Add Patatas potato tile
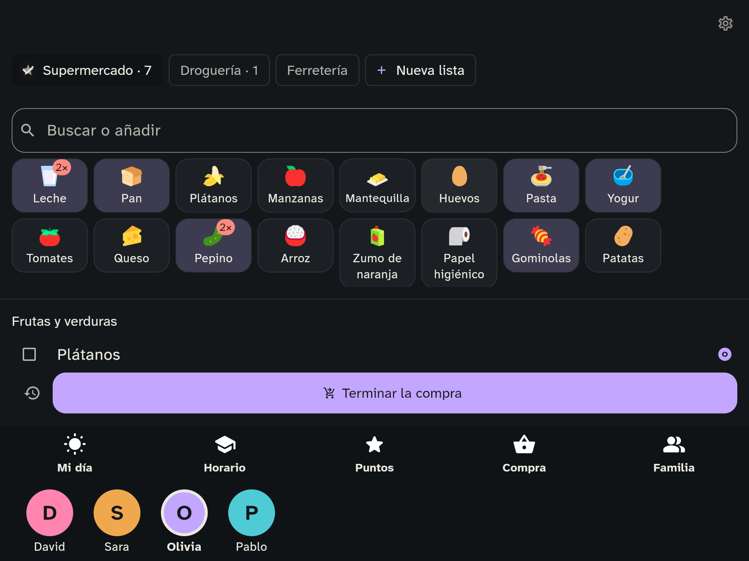Viewport: 749px width, 561px height. pyautogui.click(x=623, y=245)
